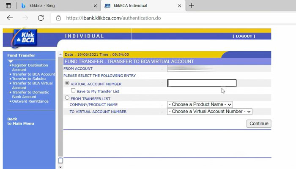This screenshot has height=169, width=296.
Task: Close the klikBCA Individual tab
Action: point(180,6)
